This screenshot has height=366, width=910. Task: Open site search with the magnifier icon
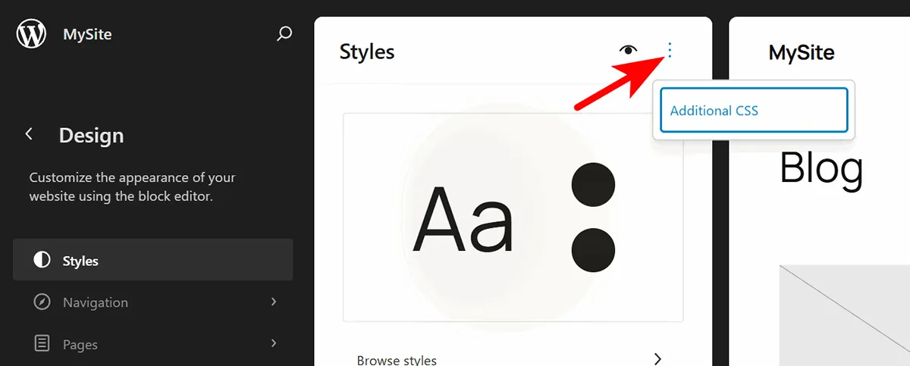pyautogui.click(x=284, y=34)
